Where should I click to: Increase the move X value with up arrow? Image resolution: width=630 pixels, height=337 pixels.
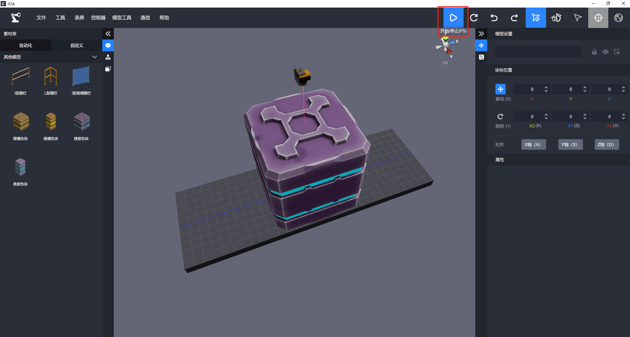coord(546,87)
